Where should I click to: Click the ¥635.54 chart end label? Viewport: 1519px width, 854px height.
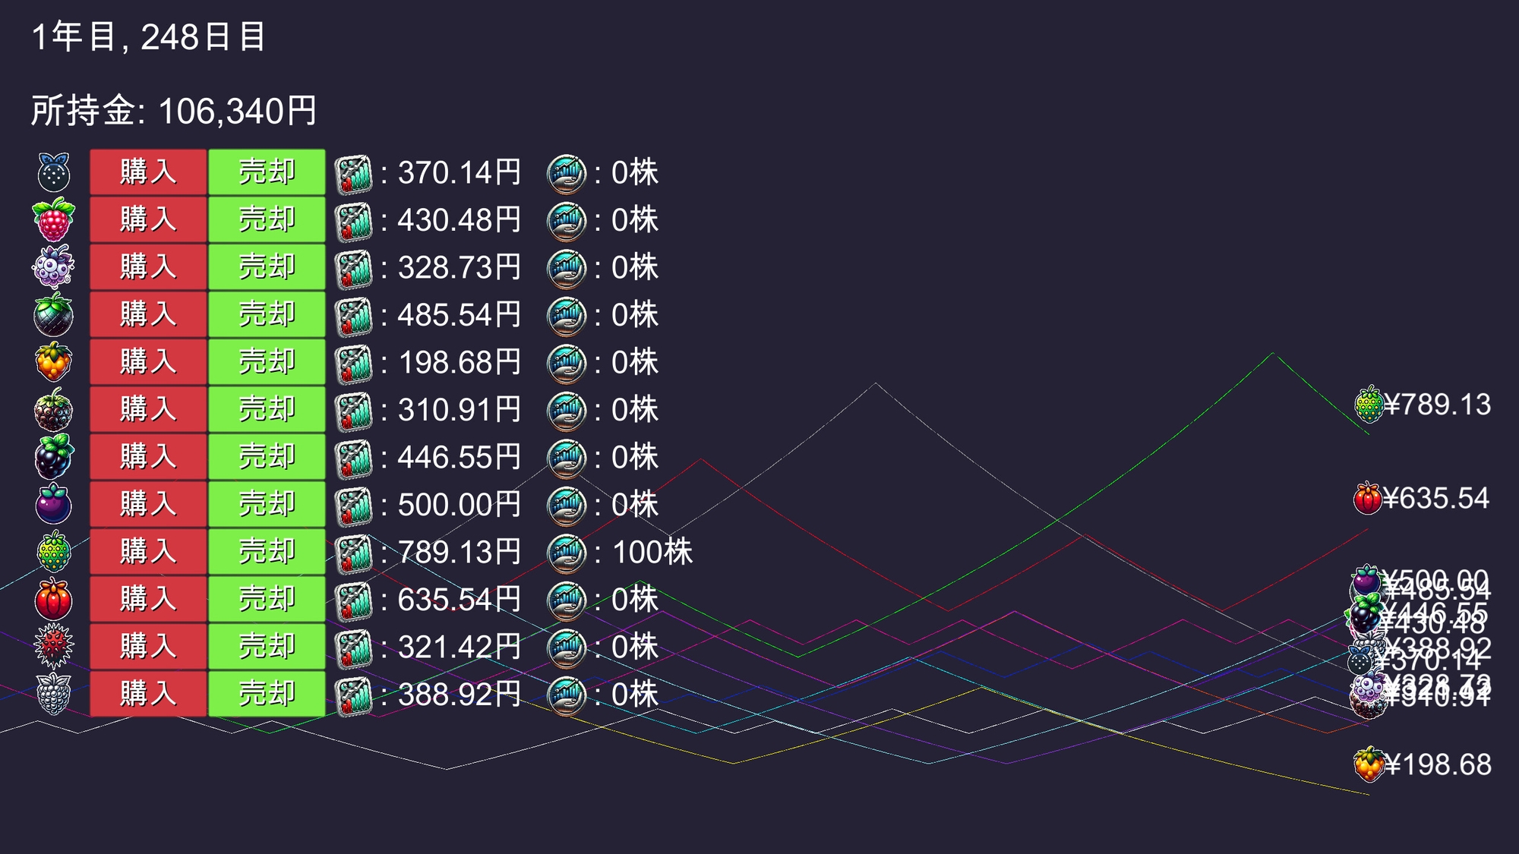tap(1435, 499)
